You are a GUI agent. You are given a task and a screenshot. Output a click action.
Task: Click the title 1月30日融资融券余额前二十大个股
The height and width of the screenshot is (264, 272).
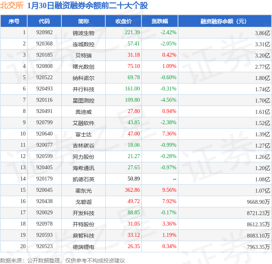[87, 5]
